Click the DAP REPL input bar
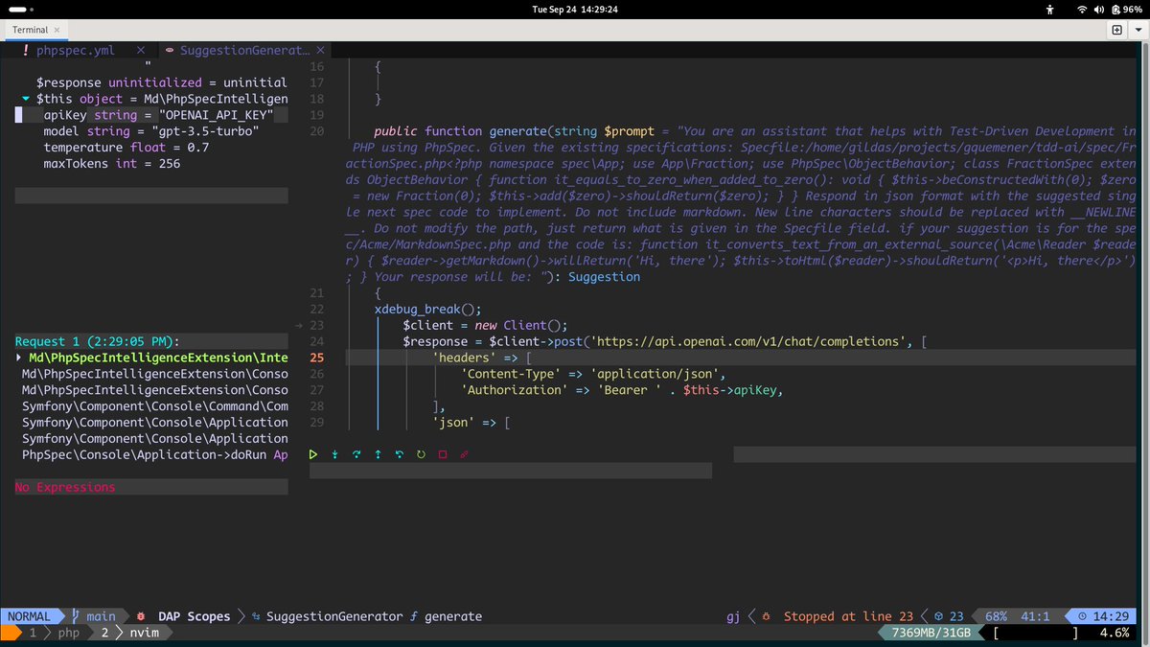Image resolution: width=1150 pixels, height=647 pixels. 511,471
